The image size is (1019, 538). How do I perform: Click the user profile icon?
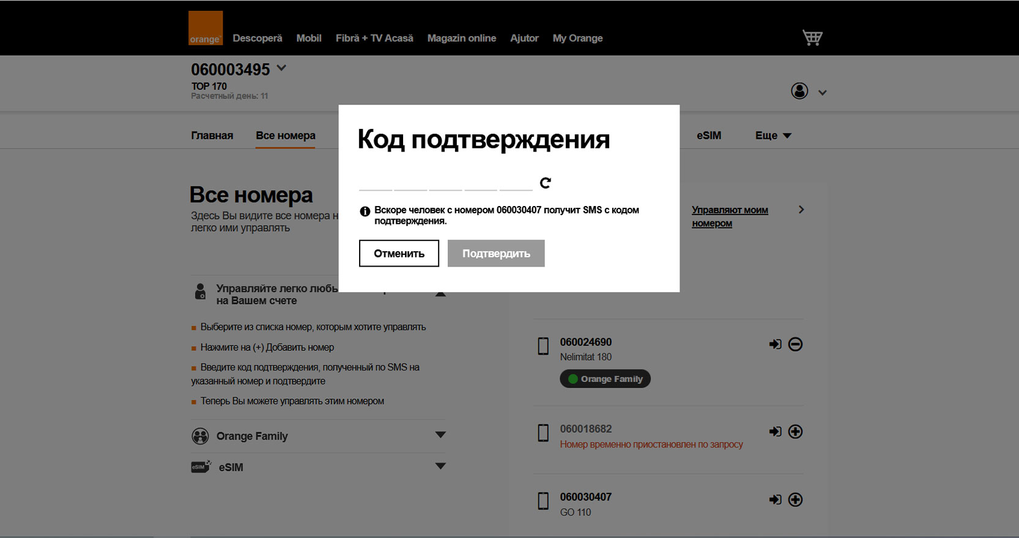point(799,91)
